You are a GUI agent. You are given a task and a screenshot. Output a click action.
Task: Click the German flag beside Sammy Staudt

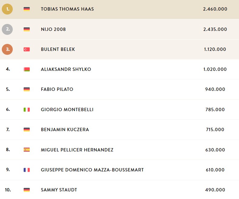click(x=27, y=190)
